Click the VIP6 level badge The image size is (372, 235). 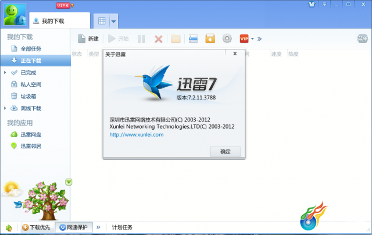63,5
